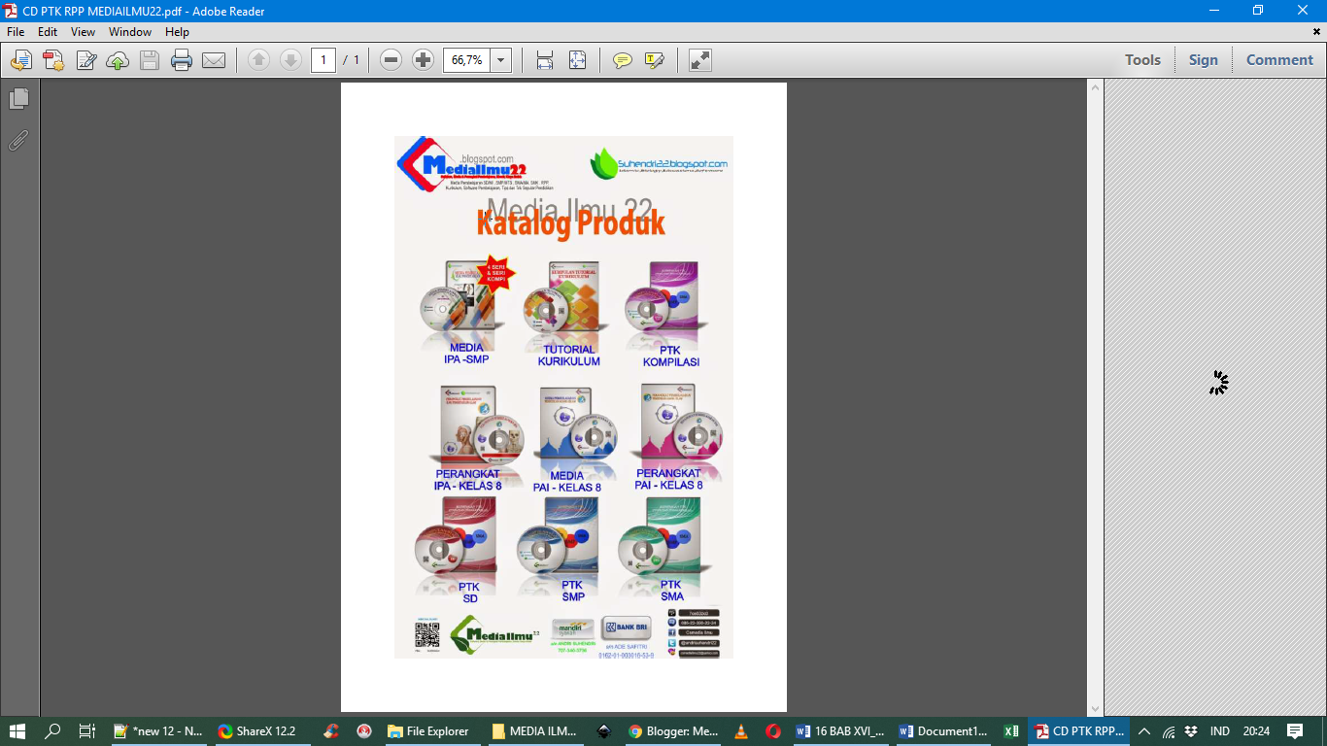
Task: Zoom out with the minus button
Action: click(391, 60)
